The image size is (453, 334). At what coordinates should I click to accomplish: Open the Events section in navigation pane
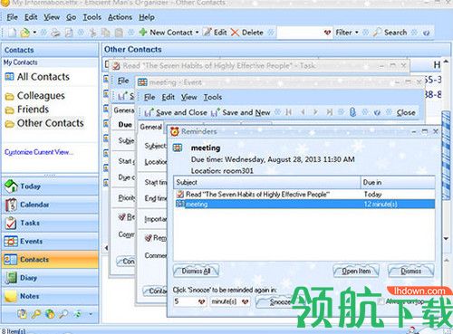coord(50,242)
